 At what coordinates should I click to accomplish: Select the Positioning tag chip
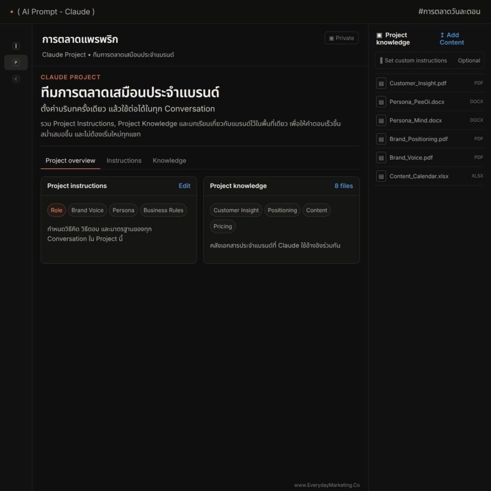pos(282,210)
